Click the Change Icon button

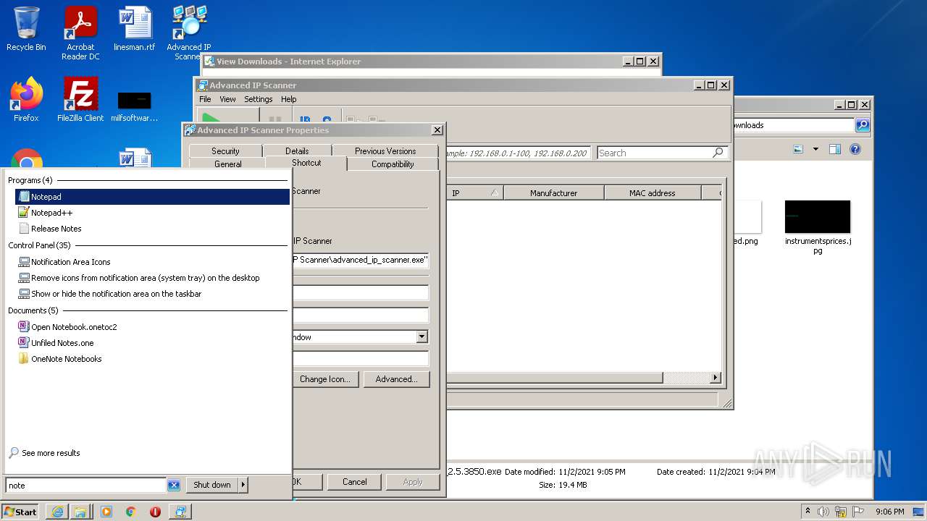324,379
